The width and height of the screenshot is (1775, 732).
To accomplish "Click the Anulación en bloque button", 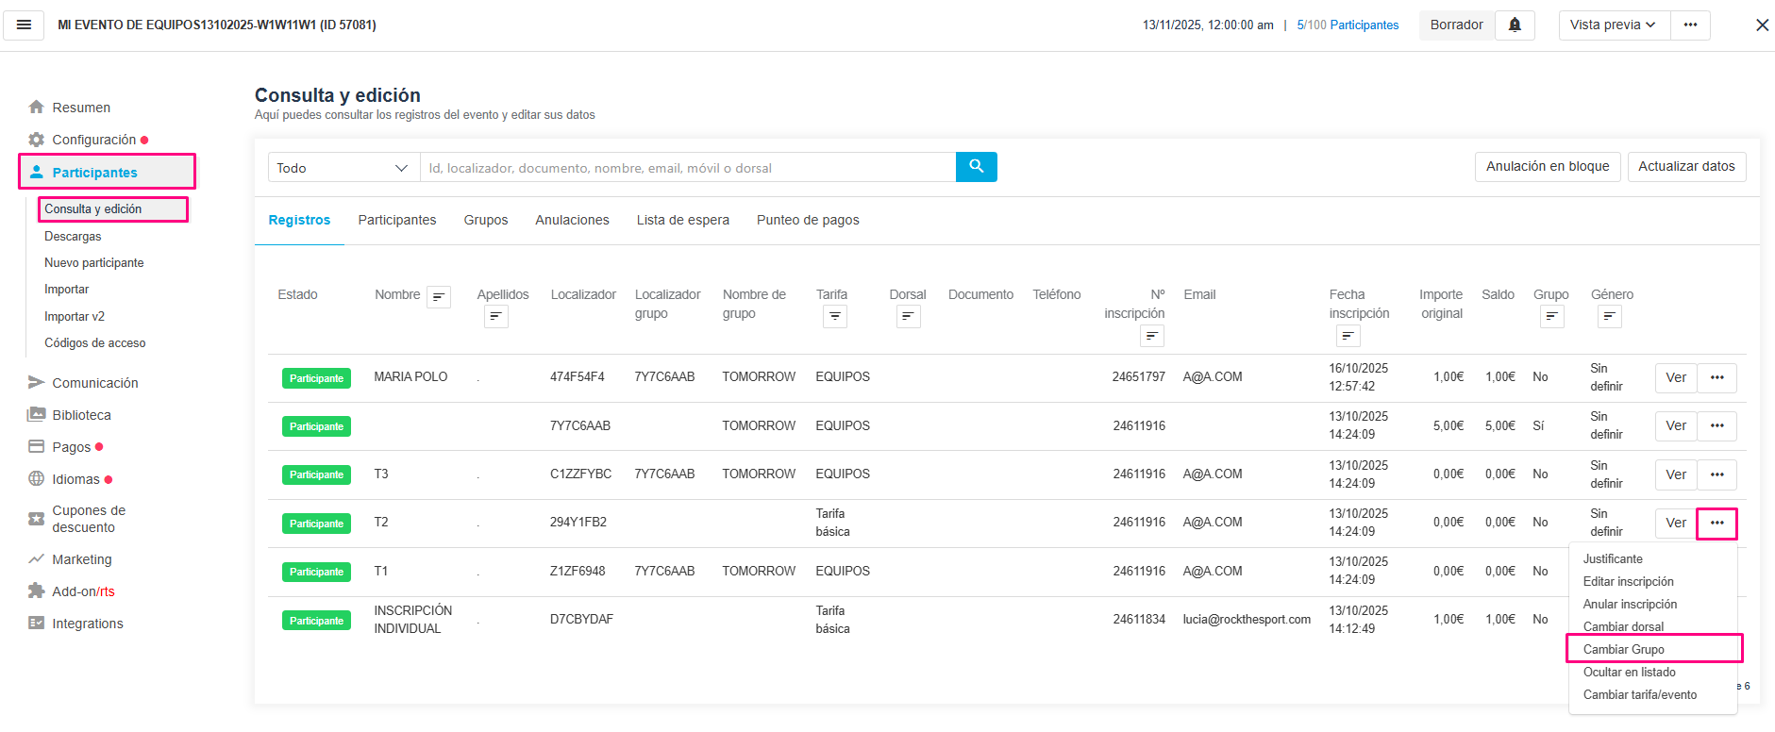I will click(1547, 167).
